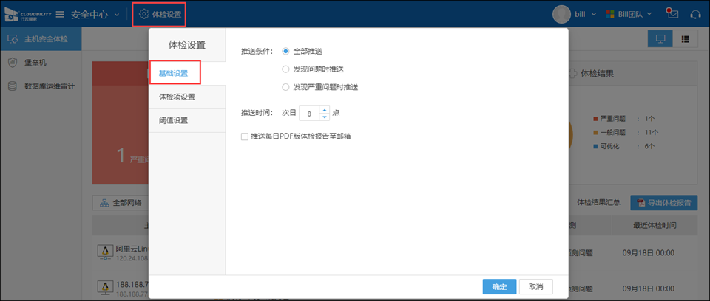Increase push hour with up arrow
Viewport: 710px width, 301px height.
click(x=324, y=110)
